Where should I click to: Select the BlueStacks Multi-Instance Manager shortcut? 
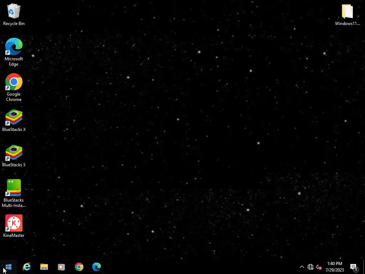click(14, 193)
